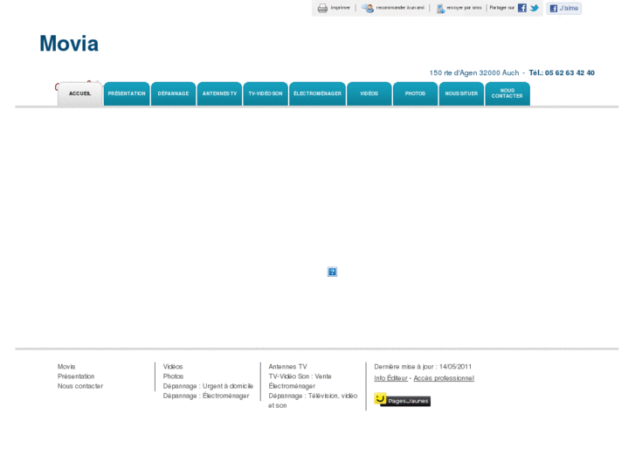
Task: Open the Photos footer link
Action: pos(173,376)
